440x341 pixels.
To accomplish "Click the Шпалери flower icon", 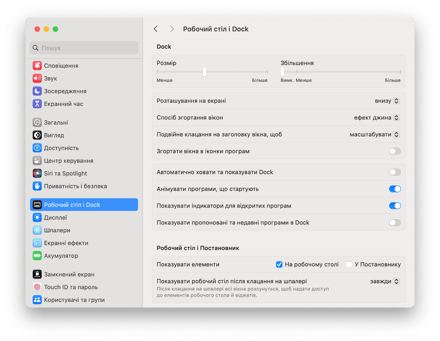I will 37,230.
